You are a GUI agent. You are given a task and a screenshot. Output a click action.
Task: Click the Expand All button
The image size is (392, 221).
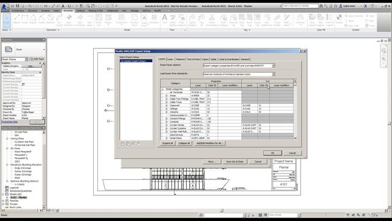point(167,143)
